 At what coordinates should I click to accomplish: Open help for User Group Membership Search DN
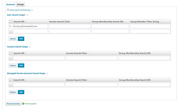[125, 22]
